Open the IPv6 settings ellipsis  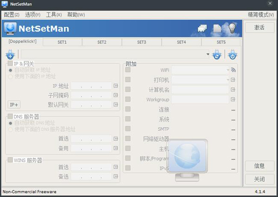point(233,169)
